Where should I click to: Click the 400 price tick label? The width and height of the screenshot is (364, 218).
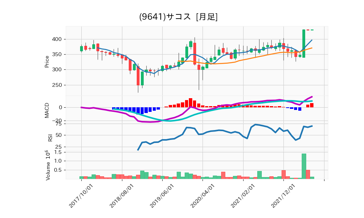click(57, 39)
